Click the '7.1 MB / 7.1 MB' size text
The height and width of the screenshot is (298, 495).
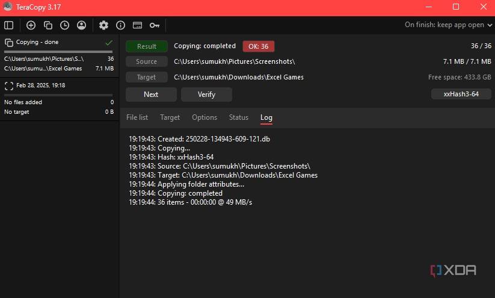467,61
